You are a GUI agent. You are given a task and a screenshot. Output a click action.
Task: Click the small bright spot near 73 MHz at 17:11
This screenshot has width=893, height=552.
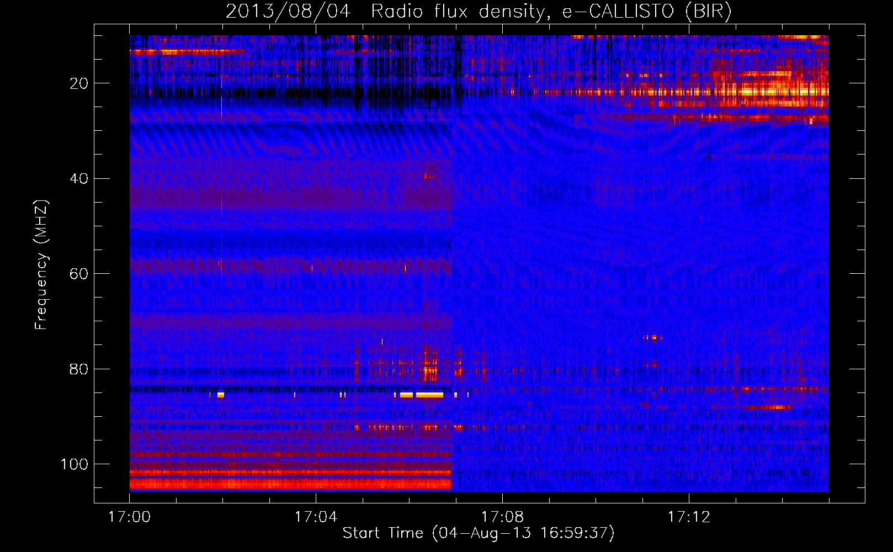pyautogui.click(x=654, y=337)
